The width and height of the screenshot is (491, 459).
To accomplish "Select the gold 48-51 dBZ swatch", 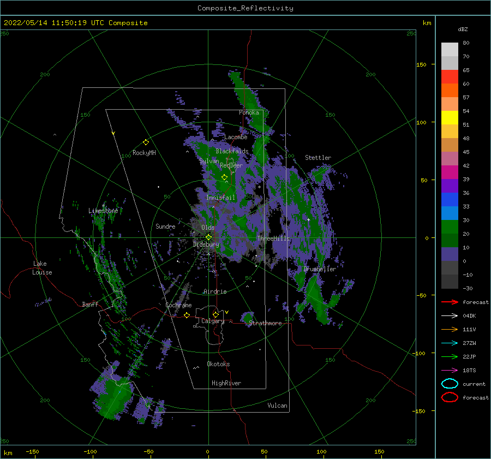I will pyautogui.click(x=450, y=132).
